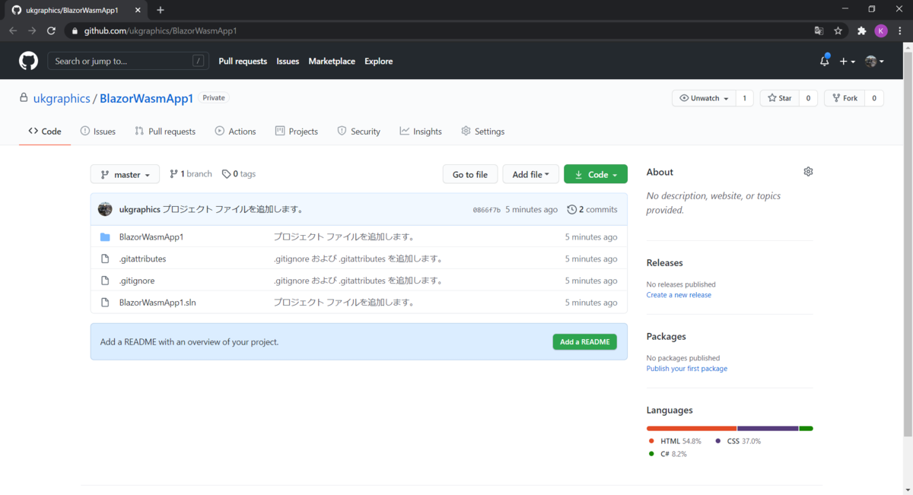Star the repository

[779, 98]
